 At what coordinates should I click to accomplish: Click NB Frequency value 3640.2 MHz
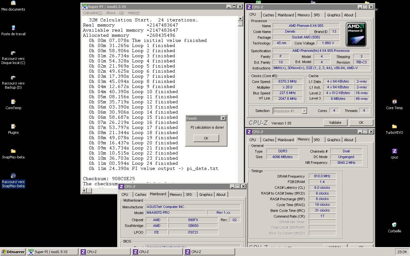(x=346, y=163)
